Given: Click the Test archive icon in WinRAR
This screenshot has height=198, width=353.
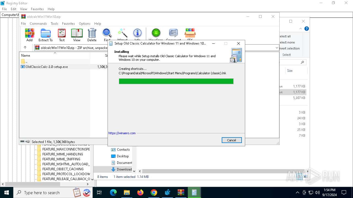Looking at the screenshot, I should tap(62, 35).
